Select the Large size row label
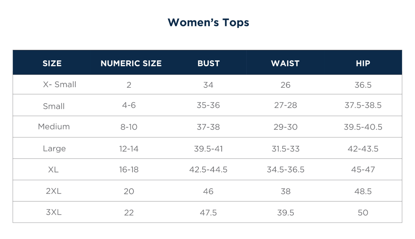Viewport: 415px width, 239px height. 54,149
